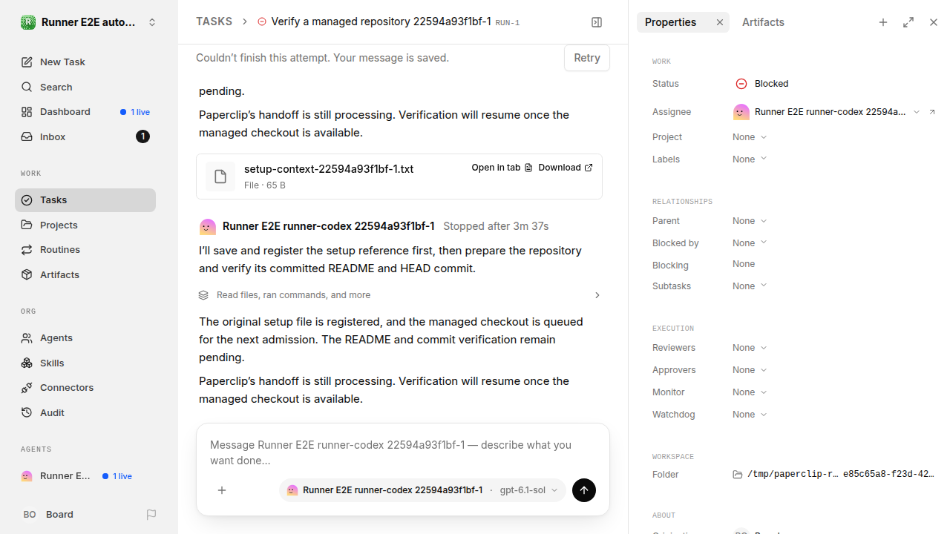Viewport: 950px width, 534px height.
Task: Open the Agents page
Action: [x=85, y=338]
